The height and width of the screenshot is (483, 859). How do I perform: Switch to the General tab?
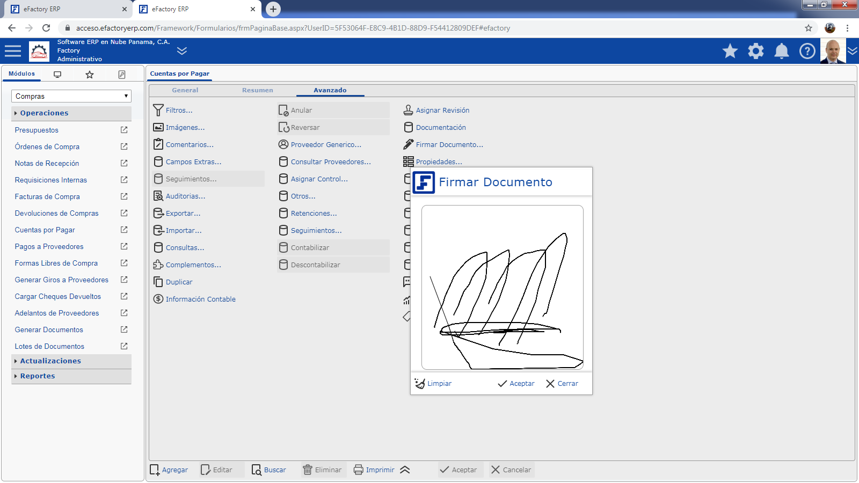pyautogui.click(x=185, y=90)
